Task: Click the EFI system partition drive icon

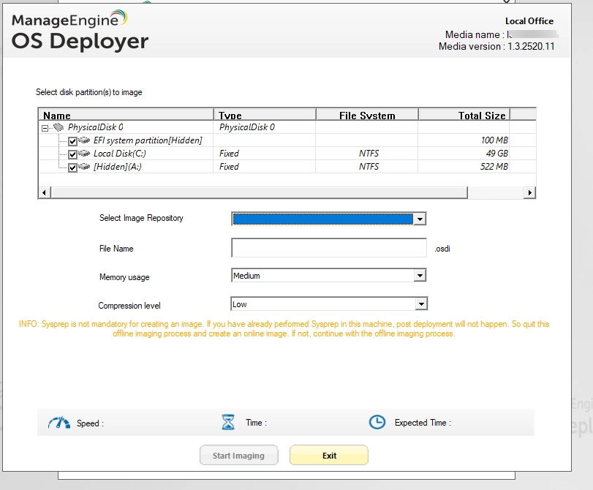Action: (84, 140)
